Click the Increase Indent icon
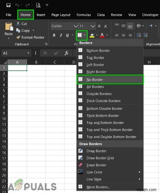 click(145, 35)
